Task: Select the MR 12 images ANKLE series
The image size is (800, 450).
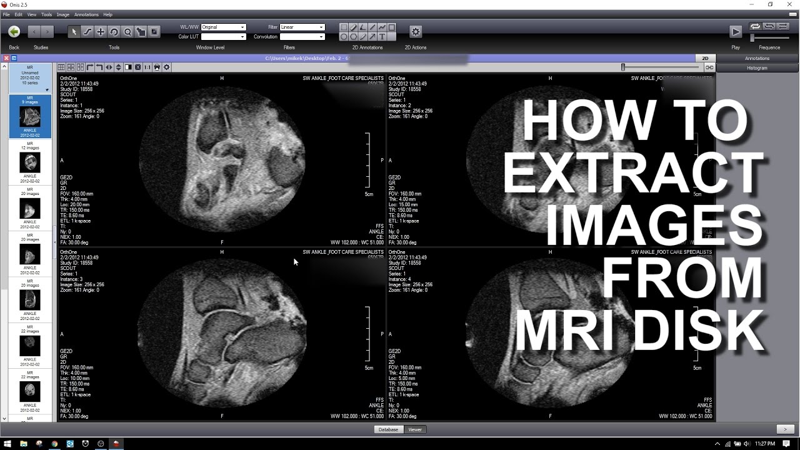Action: tap(30, 162)
